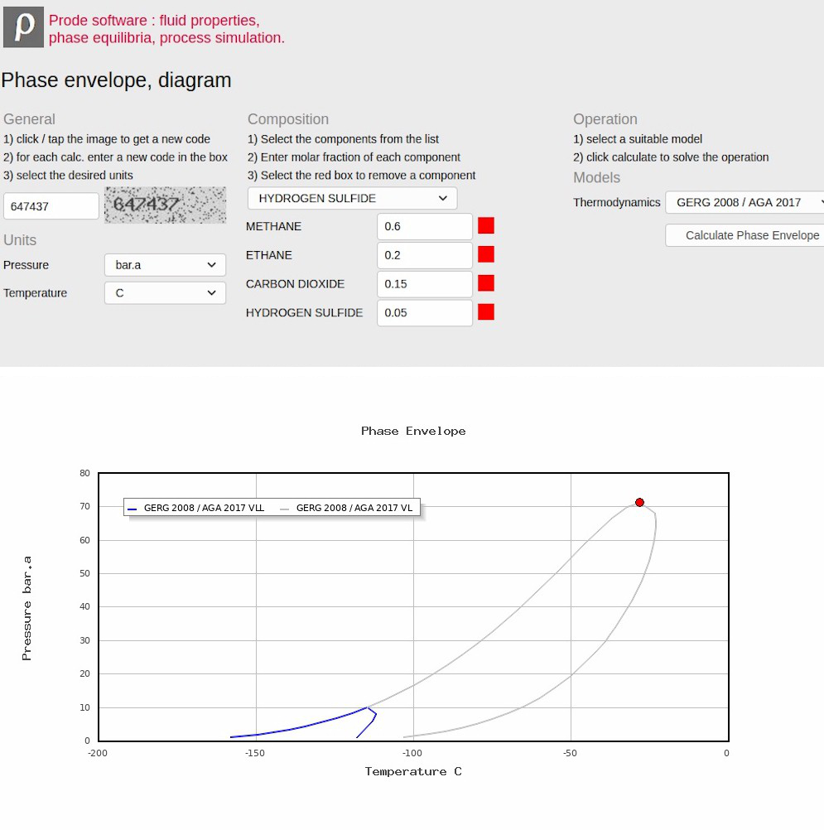Edit the CARBON DIOXIDE fraction field

pos(425,284)
